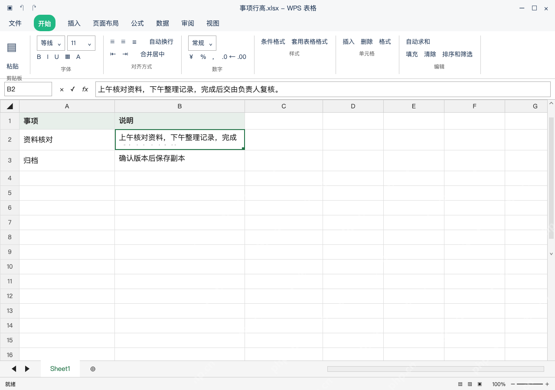Switch to the 公式 ribbon tab
The width and height of the screenshot is (555, 390).
click(x=137, y=23)
